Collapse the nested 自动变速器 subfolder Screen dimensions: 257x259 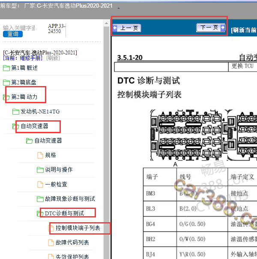coord(48,141)
